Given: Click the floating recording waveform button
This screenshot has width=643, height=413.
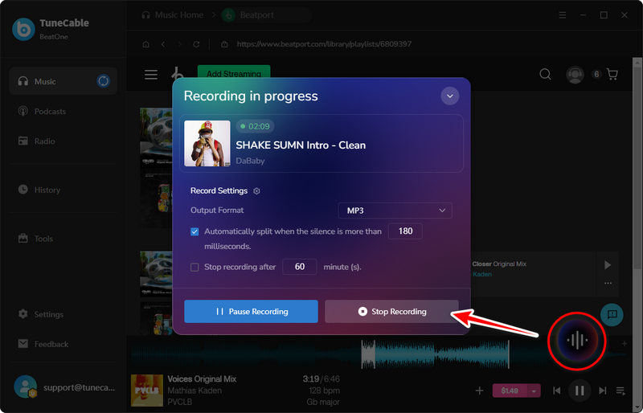Looking at the screenshot, I should point(576,340).
